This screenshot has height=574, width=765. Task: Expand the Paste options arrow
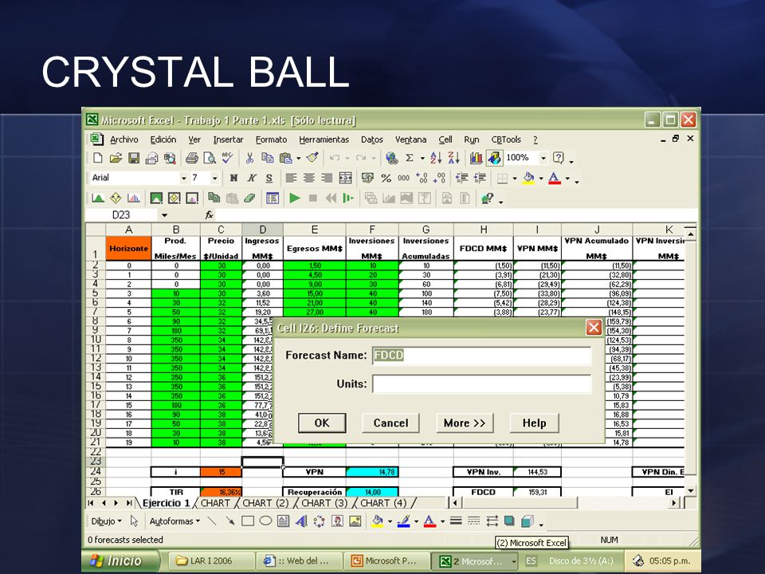pyautogui.click(x=298, y=158)
